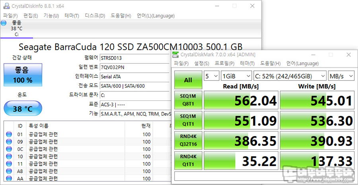Click the RND4K Q1T1 write result 137.33
This screenshot has height=185, width=358.
pyautogui.click(x=317, y=161)
